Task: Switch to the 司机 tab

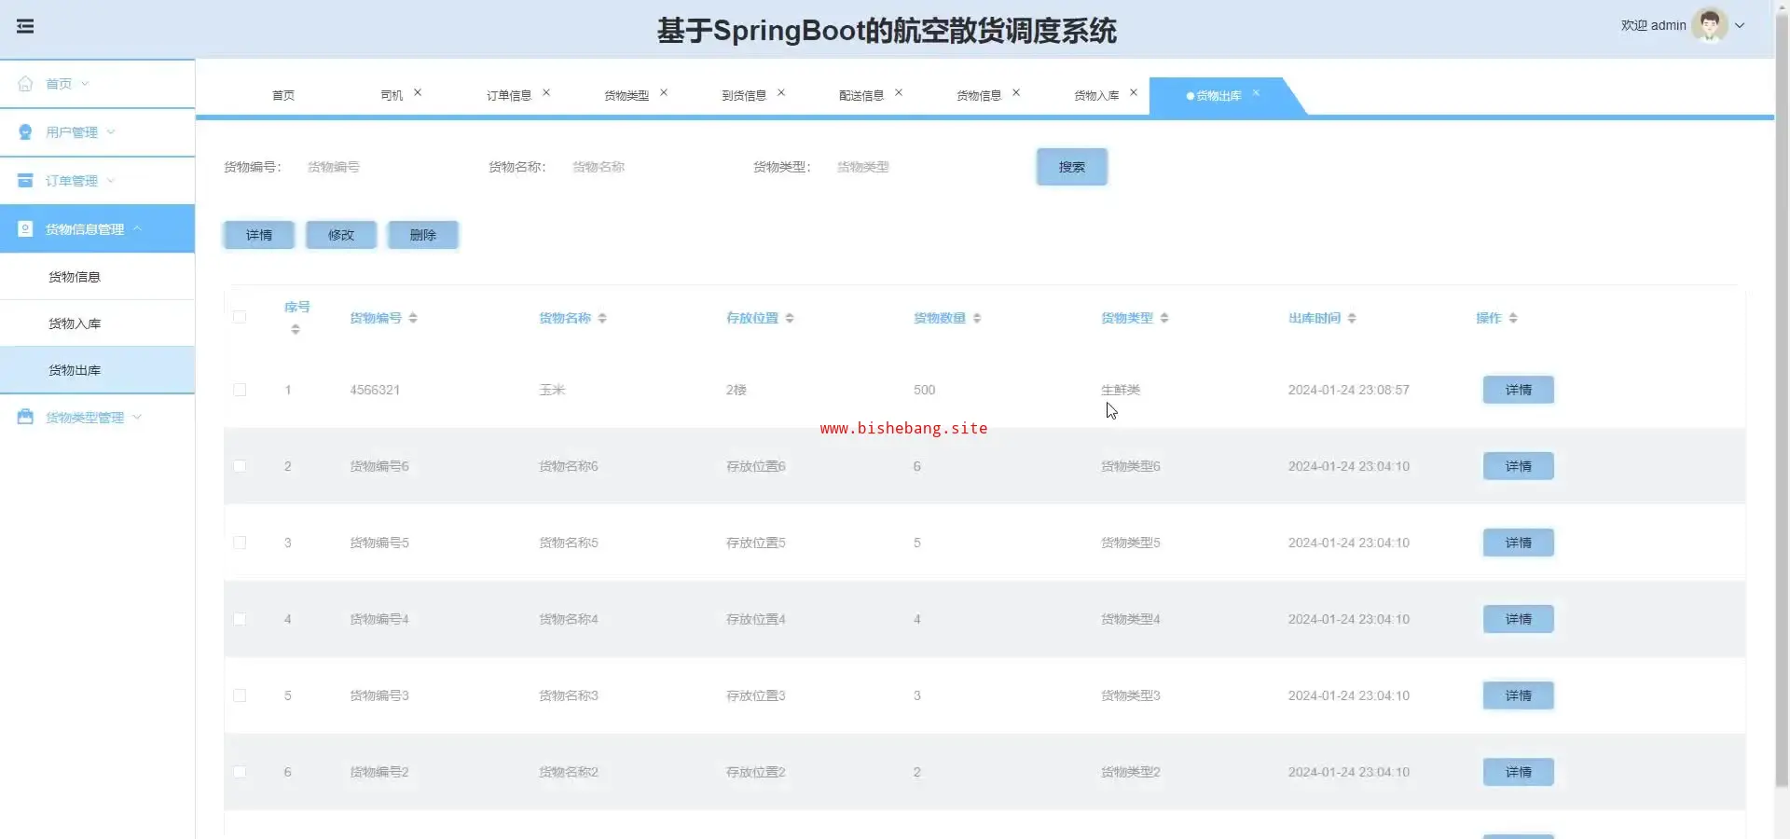Action: coord(392,96)
